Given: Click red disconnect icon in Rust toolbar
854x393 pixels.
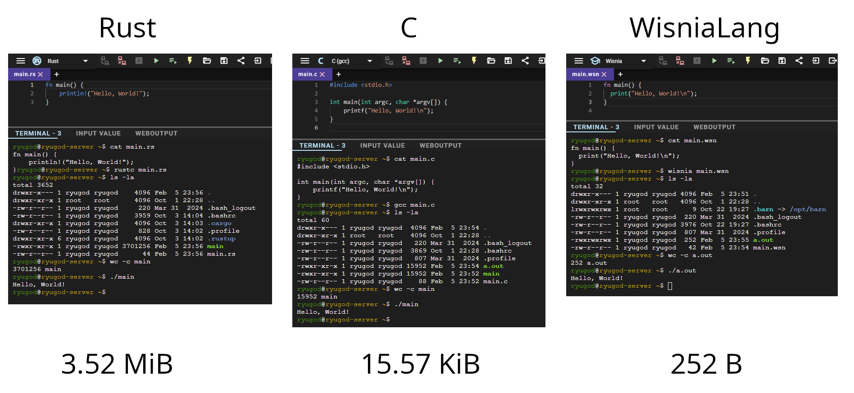Looking at the screenshot, I should (122, 61).
